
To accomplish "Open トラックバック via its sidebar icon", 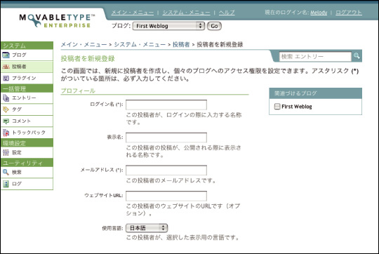I will (6, 133).
